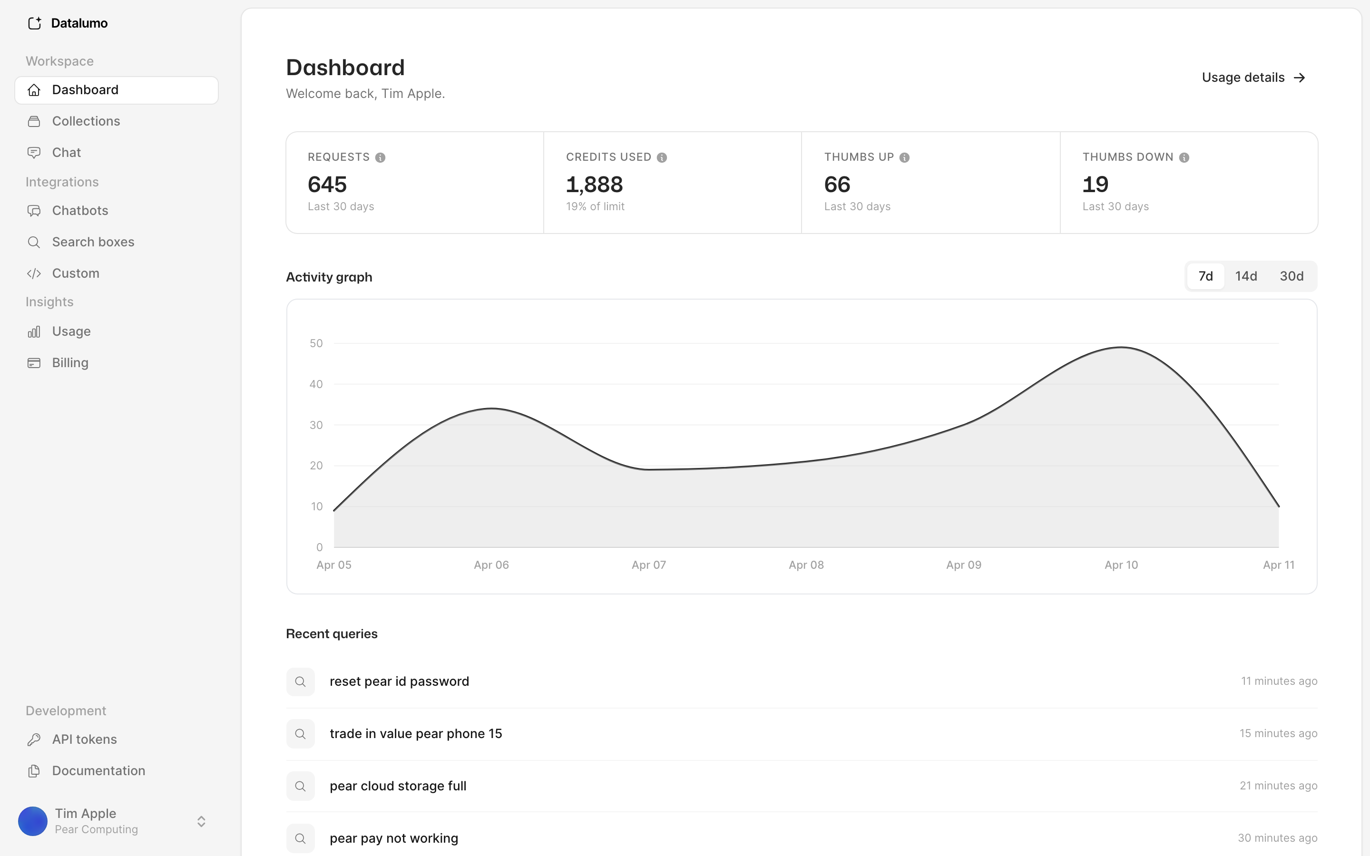The width and height of the screenshot is (1370, 856).
Task: Click the Datalumo logo icon
Action: point(35,23)
